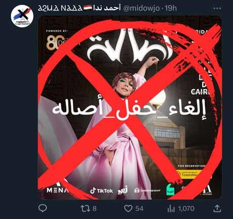This screenshot has width=233, height=219.
Task: Open the reply comment bubble icon
Action: (43, 208)
